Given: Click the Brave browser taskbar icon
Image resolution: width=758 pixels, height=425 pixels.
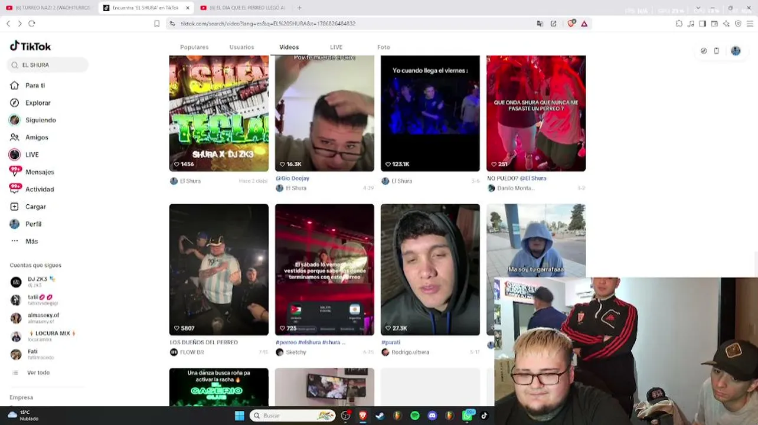Looking at the screenshot, I should pos(362,416).
